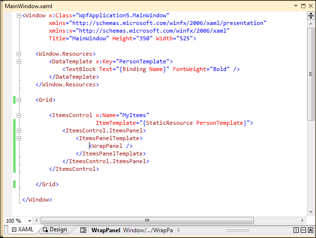This screenshot has width=316, height=238.
Task: Click the XAML tab icon
Action: [x=14, y=230]
